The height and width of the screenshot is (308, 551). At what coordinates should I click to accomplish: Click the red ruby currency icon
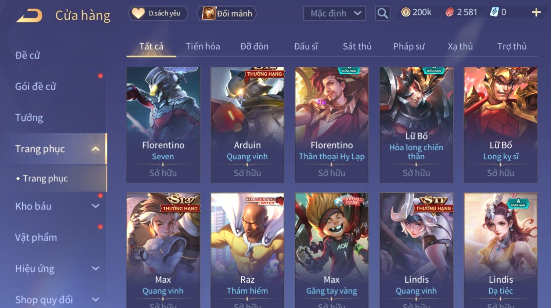[x=450, y=12]
